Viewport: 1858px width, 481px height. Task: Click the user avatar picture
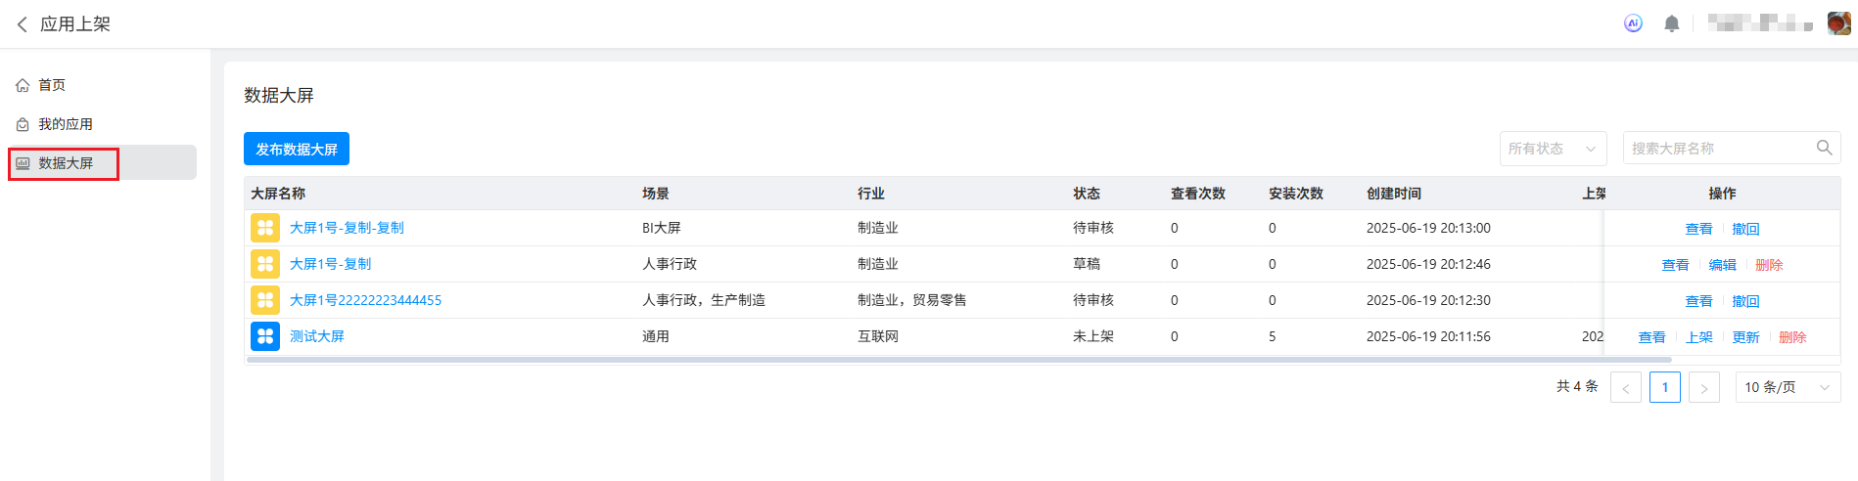1838,23
